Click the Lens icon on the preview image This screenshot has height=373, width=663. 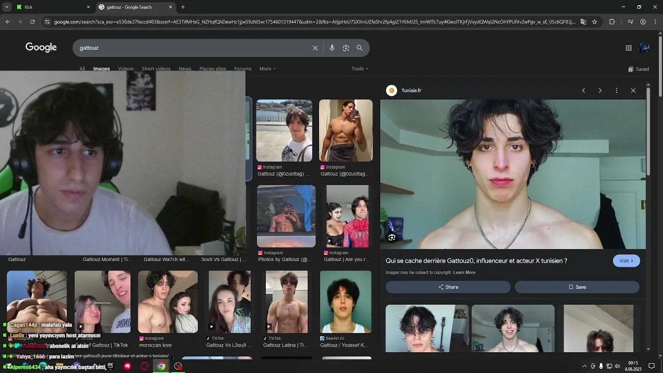point(392,237)
